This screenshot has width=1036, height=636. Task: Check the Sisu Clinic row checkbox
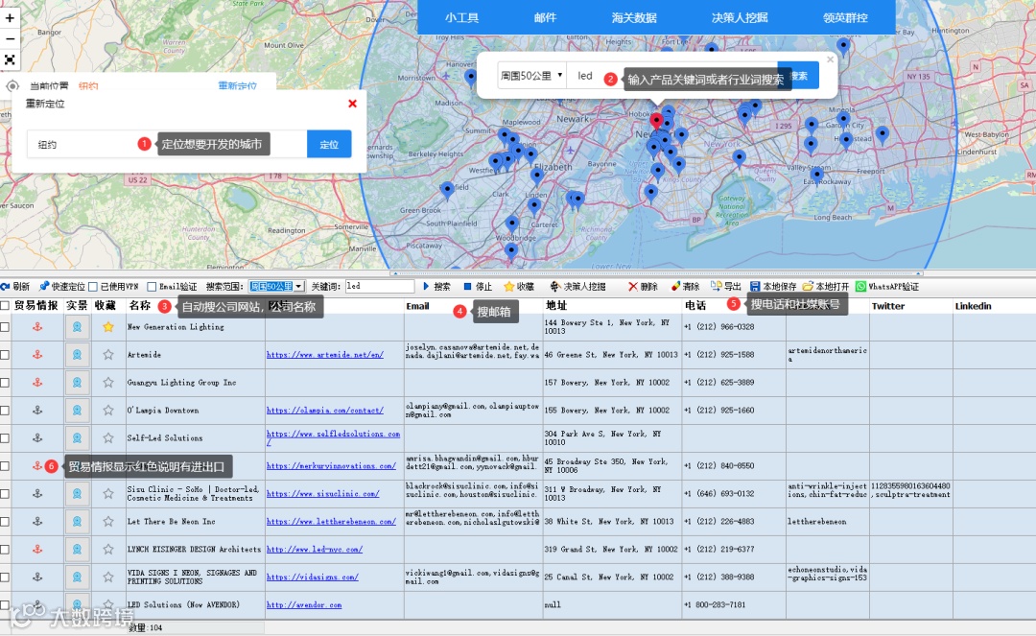tap(5, 493)
